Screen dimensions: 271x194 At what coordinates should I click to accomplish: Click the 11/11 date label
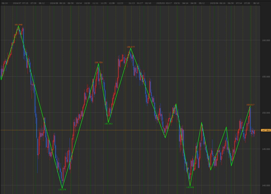pos(95,3)
